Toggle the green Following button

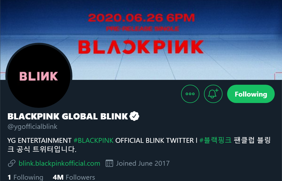click(x=251, y=94)
